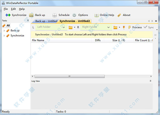Expand the Synchronize tree node
160x115 pixels.
[4, 35]
